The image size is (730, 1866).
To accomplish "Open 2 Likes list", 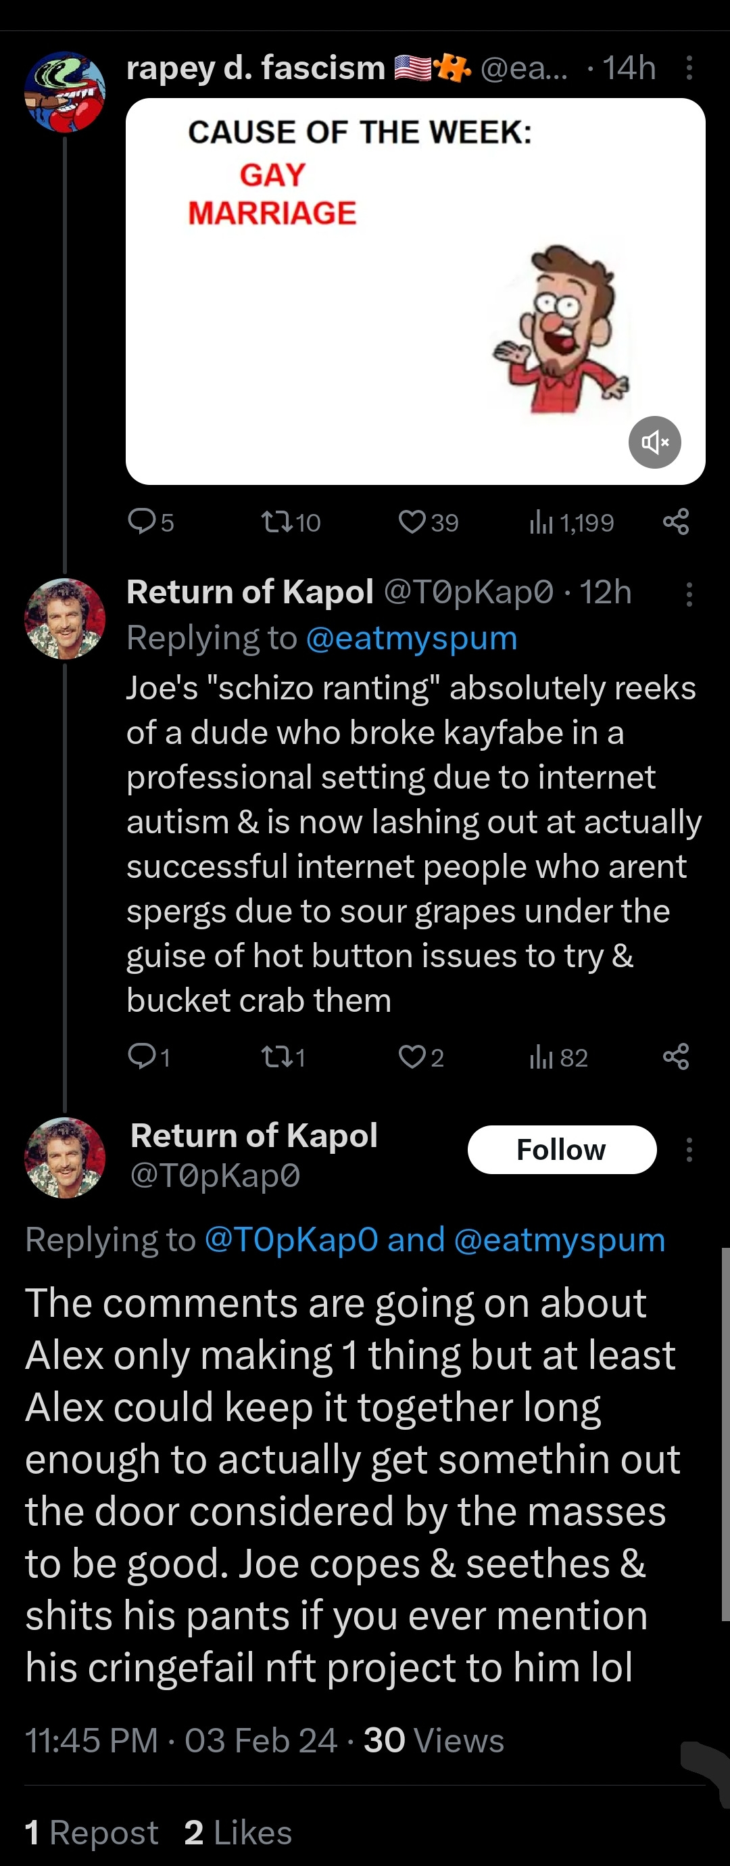I will click(238, 1832).
